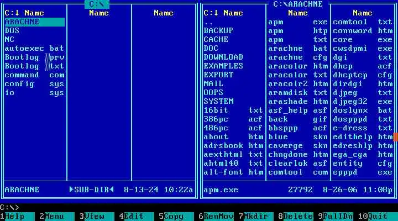This screenshot has width=398, height=221.
Task: Select apm.exe in the right panel file list
Action: click(298, 22)
